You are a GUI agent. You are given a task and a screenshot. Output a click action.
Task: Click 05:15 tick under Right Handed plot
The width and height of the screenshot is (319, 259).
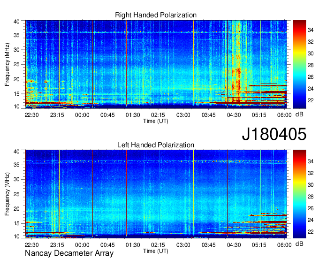tap(259, 115)
